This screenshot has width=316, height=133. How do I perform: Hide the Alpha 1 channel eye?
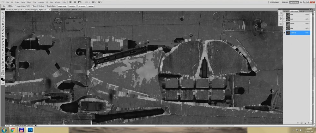click(x=284, y=33)
